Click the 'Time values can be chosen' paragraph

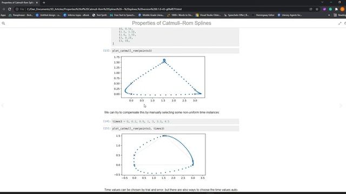click(x=171, y=190)
